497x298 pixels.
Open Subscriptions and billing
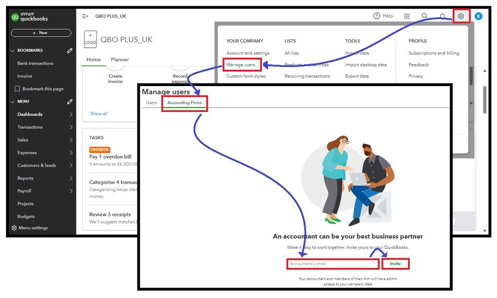click(x=434, y=53)
